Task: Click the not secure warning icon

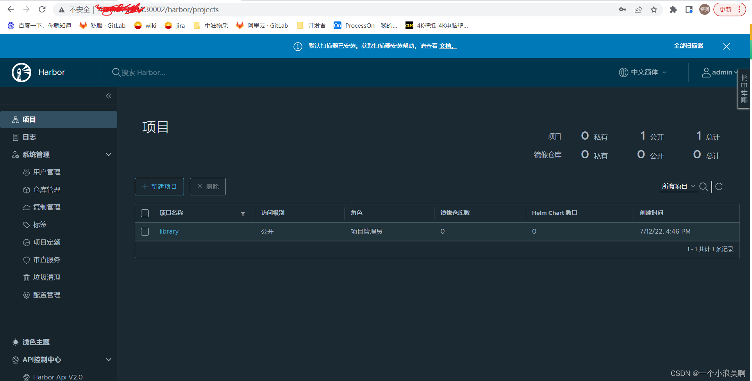Action: pyautogui.click(x=61, y=10)
